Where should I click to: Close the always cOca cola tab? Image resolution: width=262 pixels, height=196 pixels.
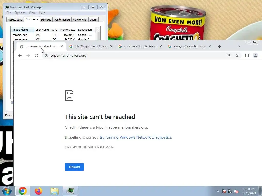[210, 46]
